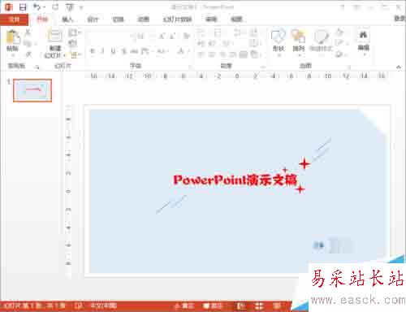Open the 形状 (Shapes) gallery
This screenshot has width=406, height=312.
pos(279,42)
